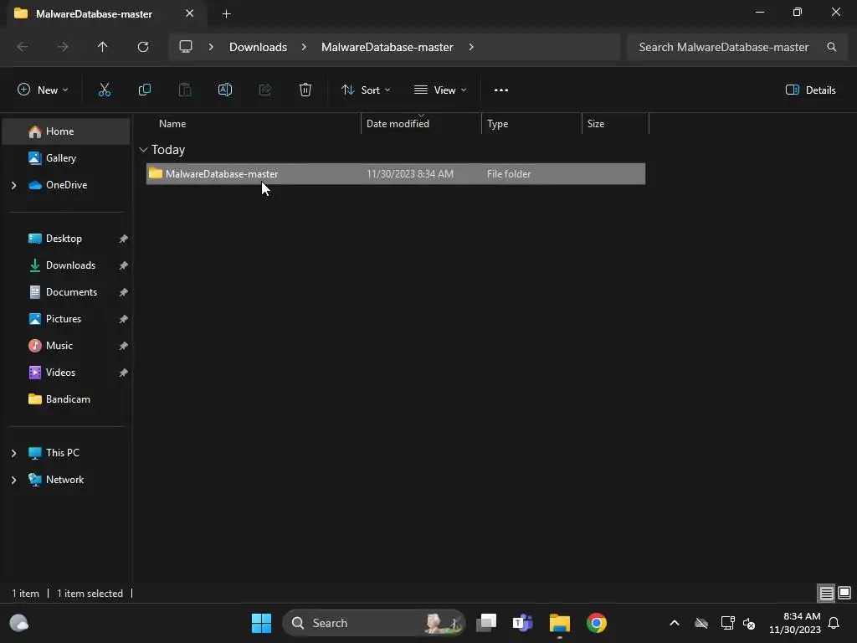The width and height of the screenshot is (857, 643).
Task: Go back with the left arrow
Action: 23,47
